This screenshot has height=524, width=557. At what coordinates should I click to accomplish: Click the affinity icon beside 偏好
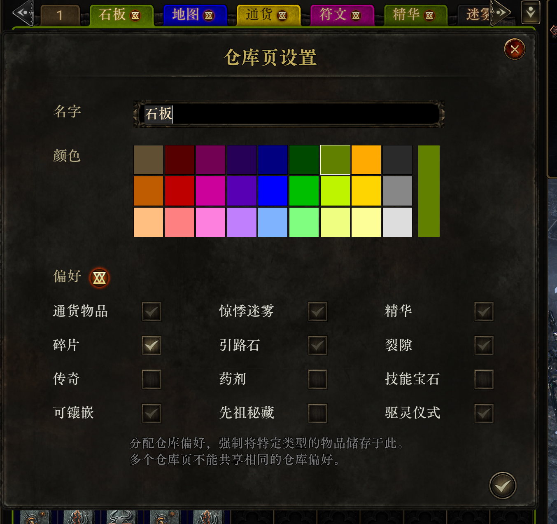point(99,278)
